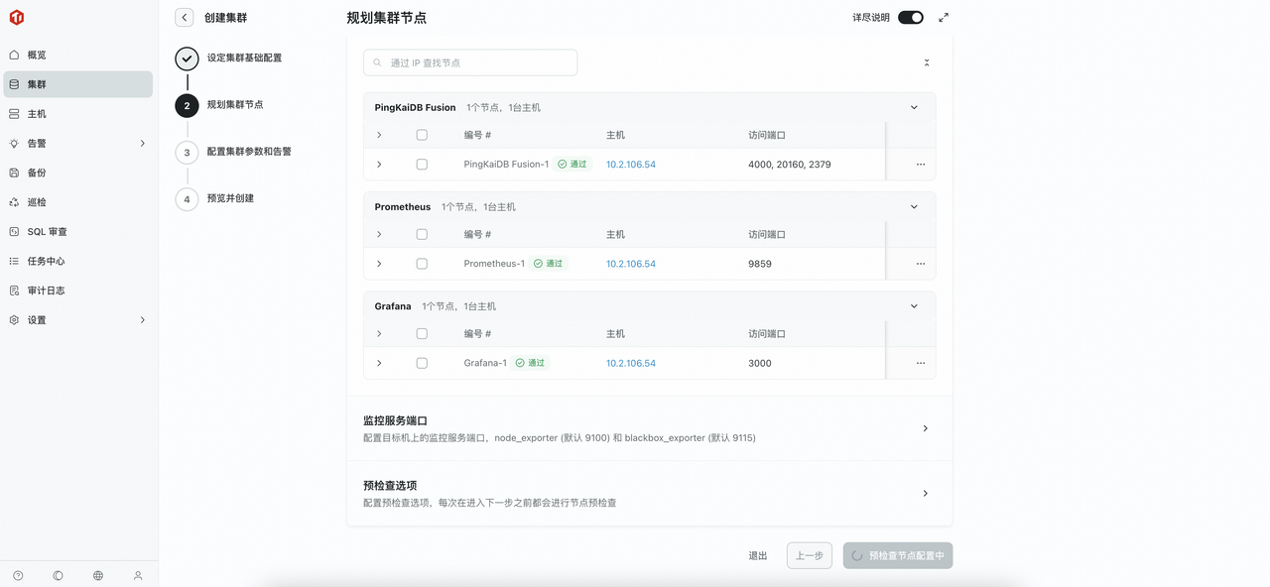Open the language globe icon

(x=98, y=575)
